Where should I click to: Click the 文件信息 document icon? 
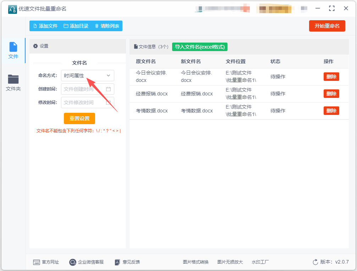(136, 47)
